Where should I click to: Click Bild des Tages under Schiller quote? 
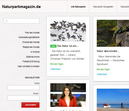57,64
